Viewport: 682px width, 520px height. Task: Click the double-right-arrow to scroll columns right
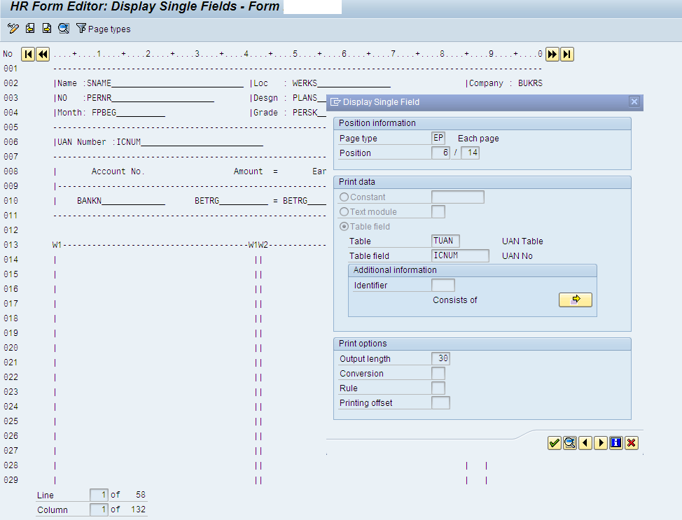552,54
